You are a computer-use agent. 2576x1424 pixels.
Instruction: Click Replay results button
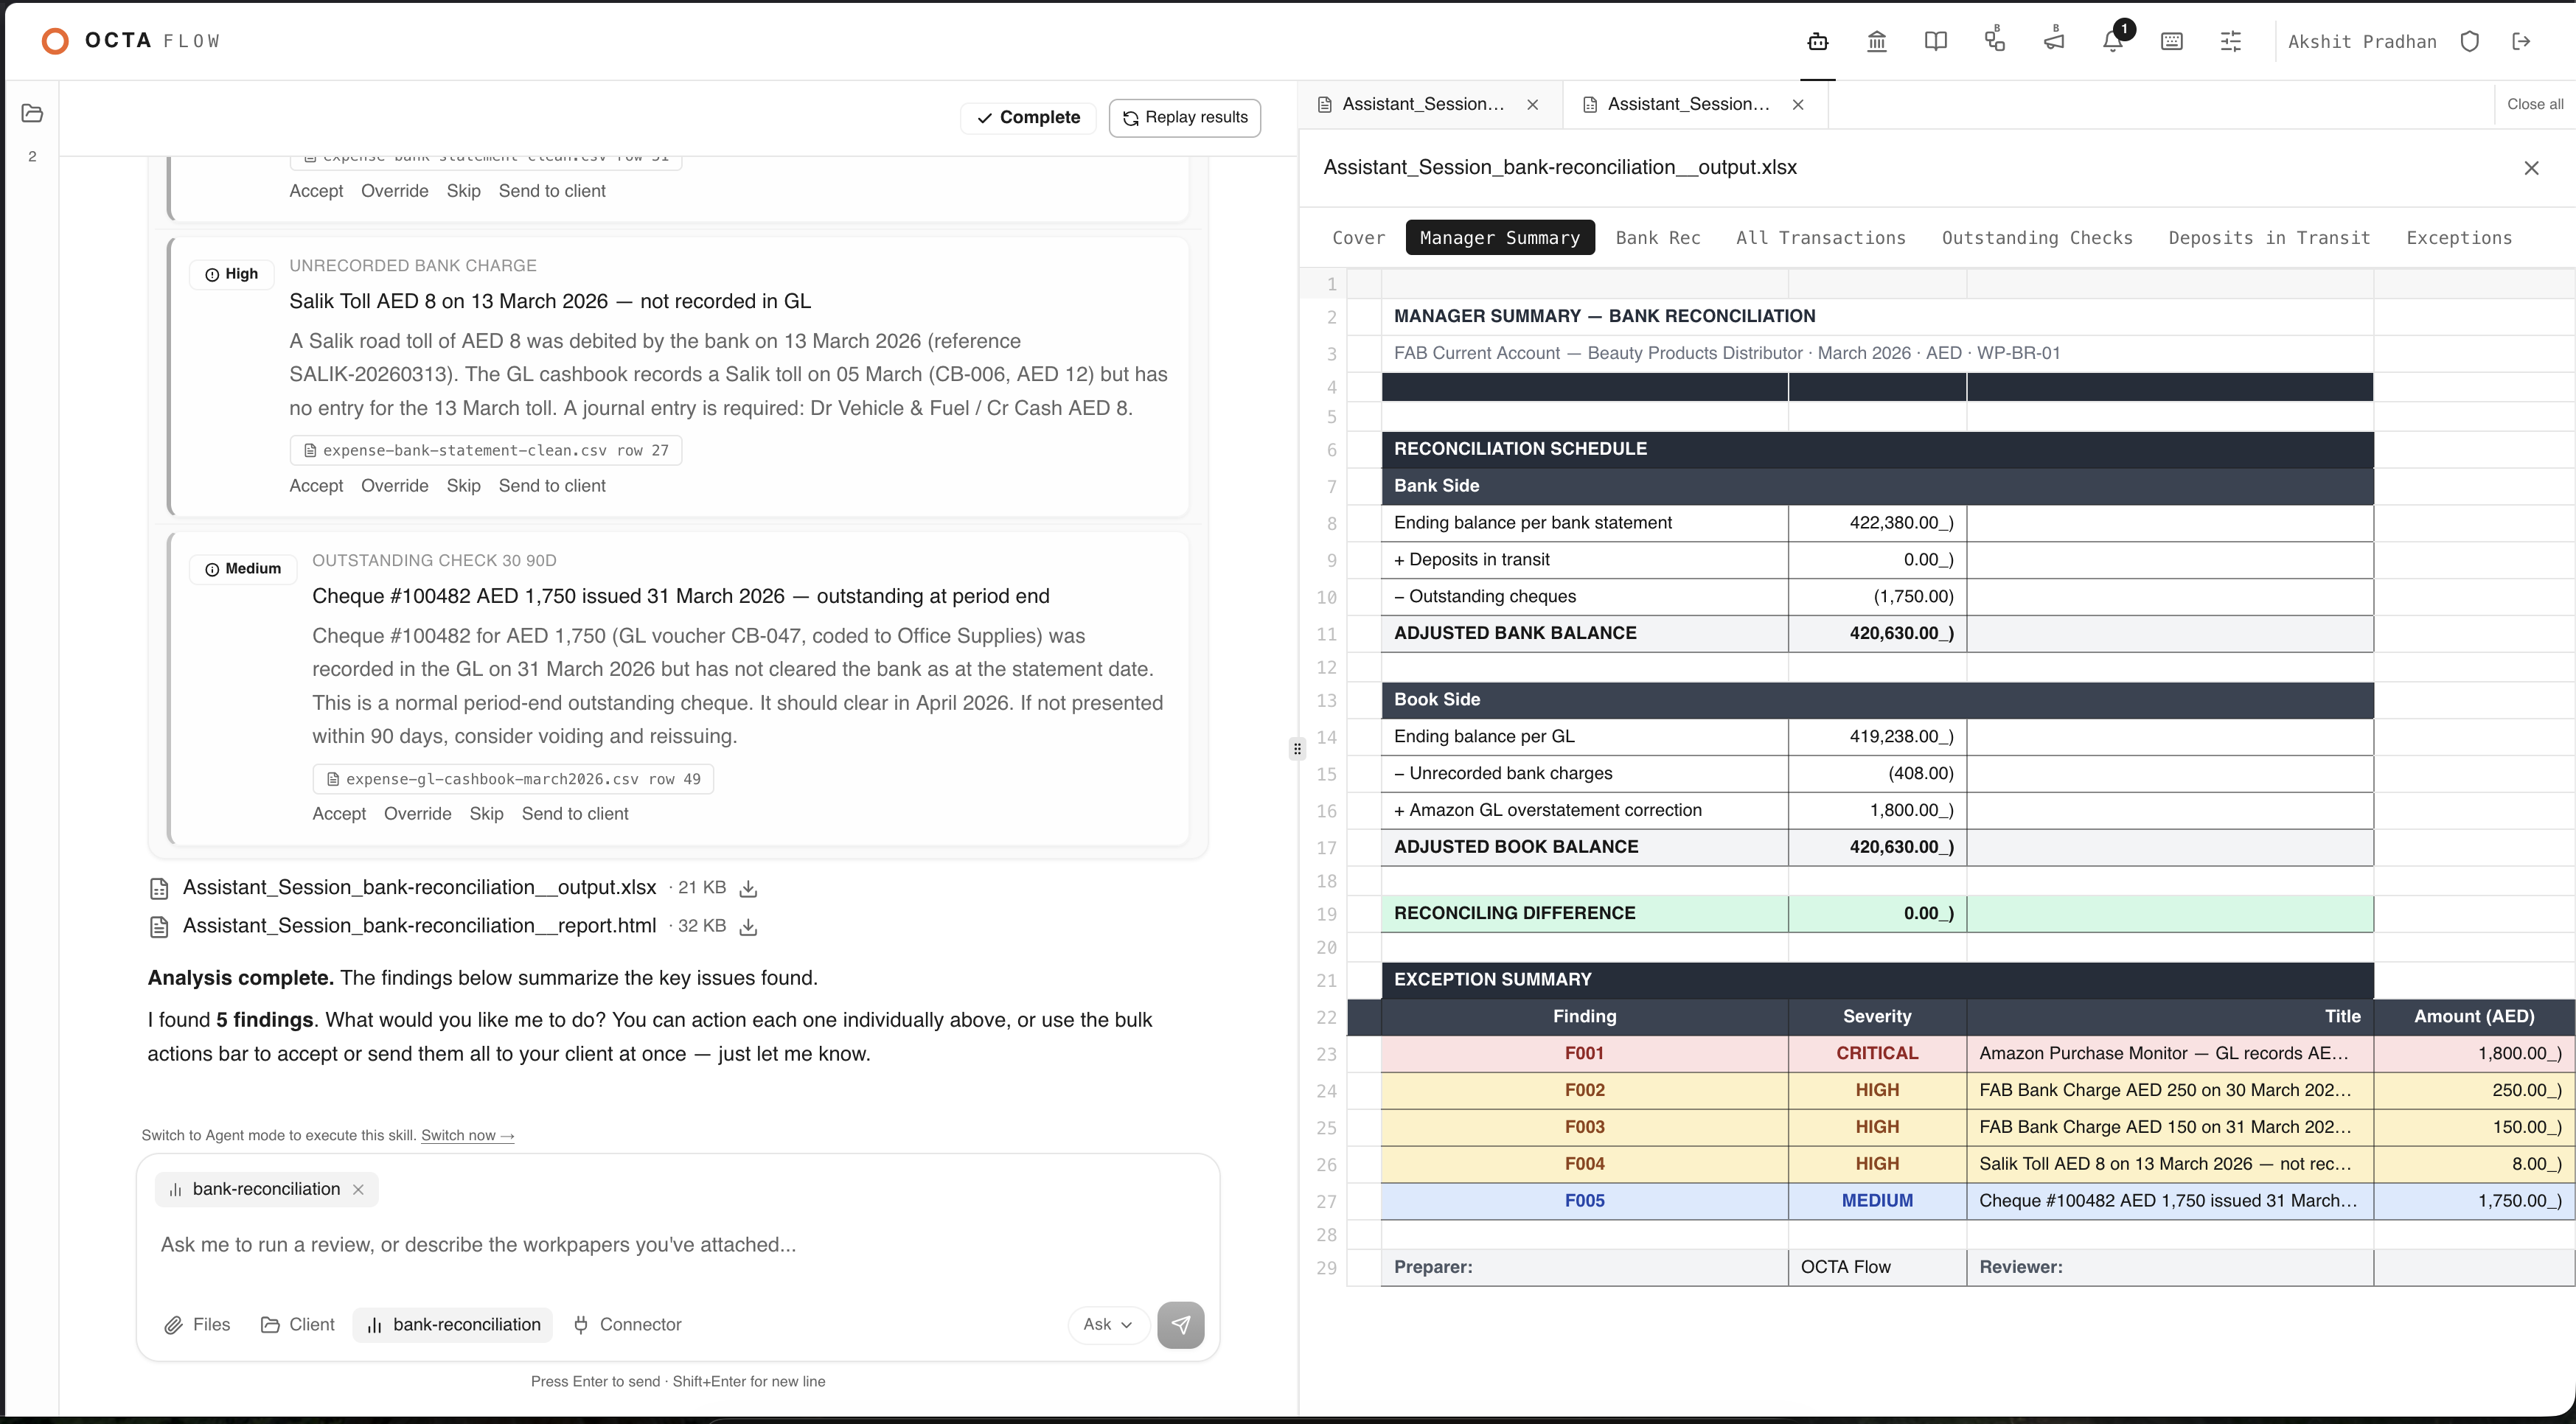tap(1185, 117)
